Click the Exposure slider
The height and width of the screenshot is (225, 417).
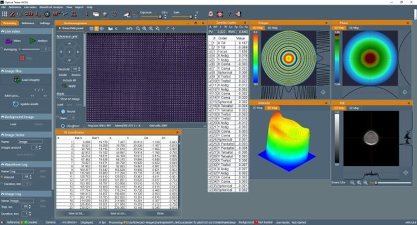[x=151, y=17]
